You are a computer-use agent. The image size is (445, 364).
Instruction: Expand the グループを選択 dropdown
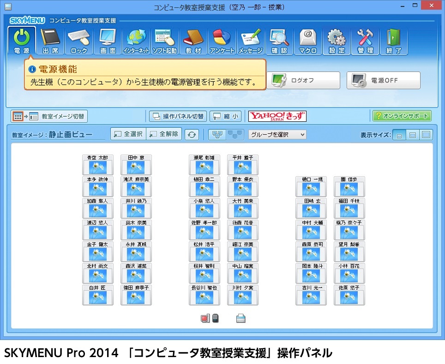click(277, 134)
